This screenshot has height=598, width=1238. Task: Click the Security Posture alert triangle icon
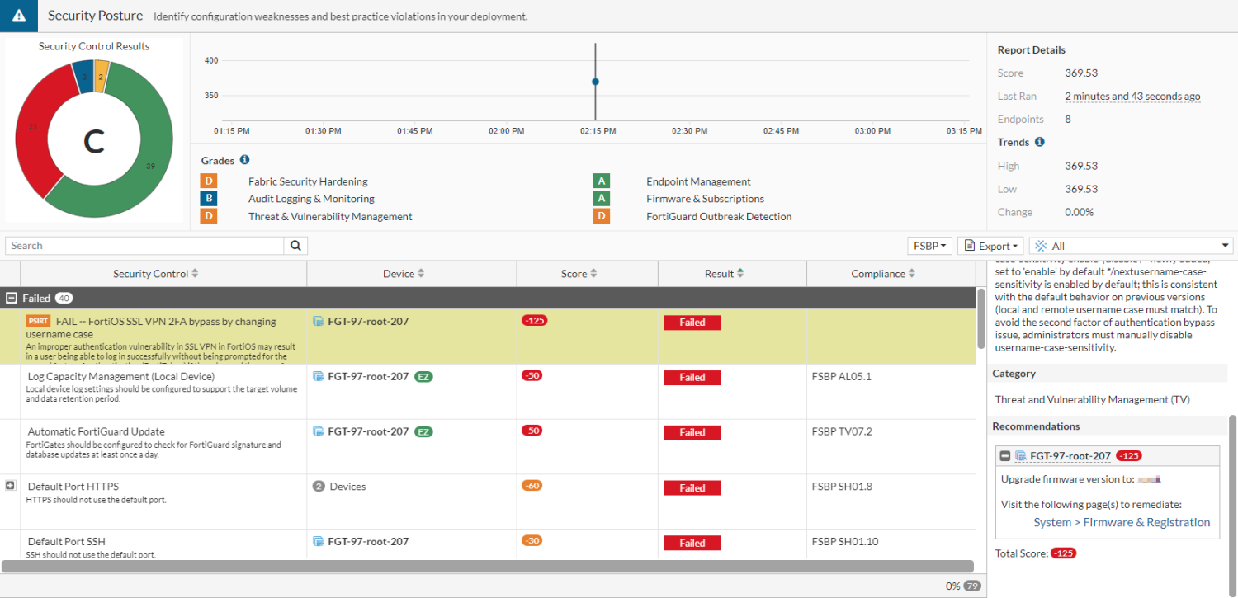coord(17,15)
